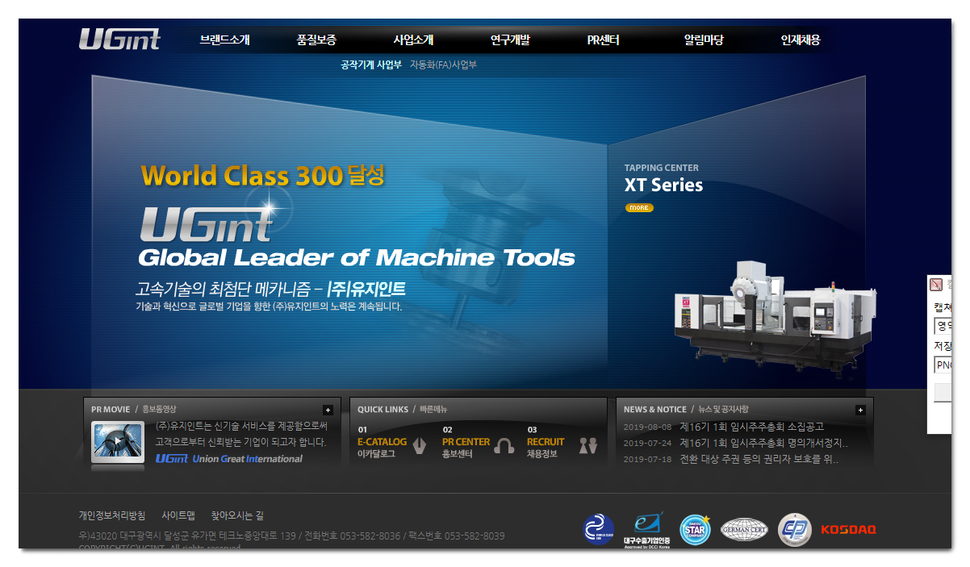Expand the PR MOVIE panel with plus icon
This screenshot has width=970, height=567.
tap(328, 410)
